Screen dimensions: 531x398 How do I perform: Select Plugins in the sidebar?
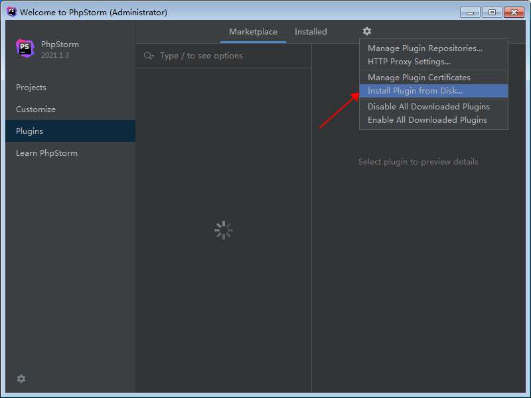tap(70, 131)
